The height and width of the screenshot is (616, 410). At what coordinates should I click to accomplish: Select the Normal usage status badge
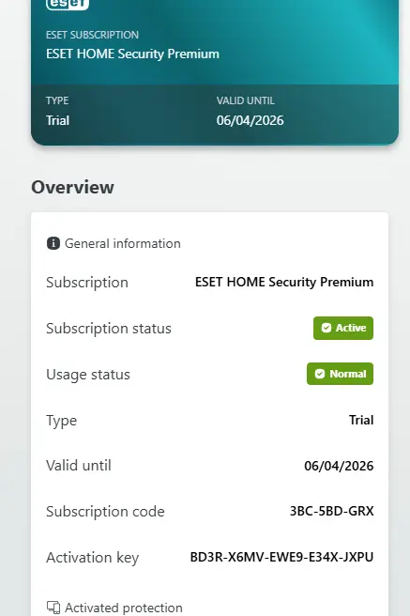click(341, 374)
